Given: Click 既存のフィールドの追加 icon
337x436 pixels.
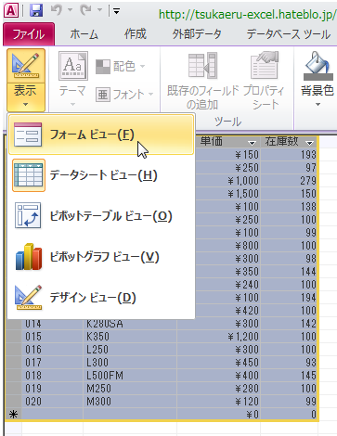Looking at the screenshot, I should pyautogui.click(x=202, y=66).
